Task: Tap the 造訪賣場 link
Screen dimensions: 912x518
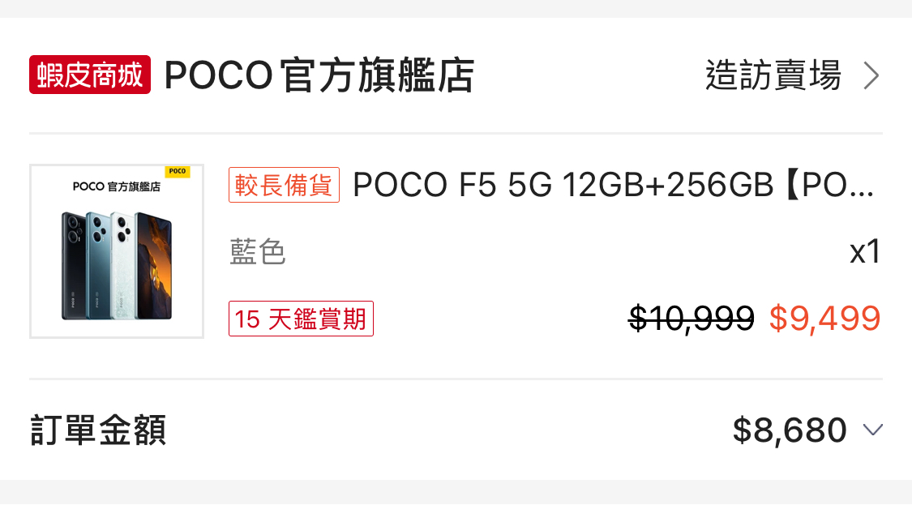Action: pos(773,75)
